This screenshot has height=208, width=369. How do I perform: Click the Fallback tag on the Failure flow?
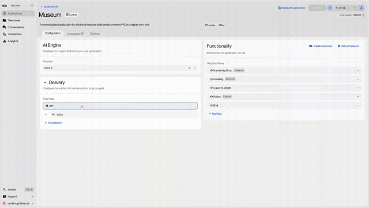[227, 97]
